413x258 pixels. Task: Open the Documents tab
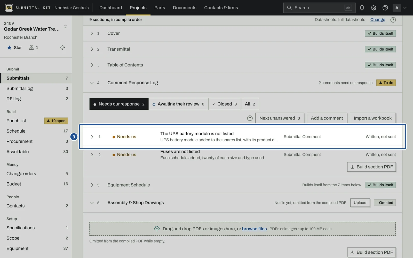pos(185,8)
